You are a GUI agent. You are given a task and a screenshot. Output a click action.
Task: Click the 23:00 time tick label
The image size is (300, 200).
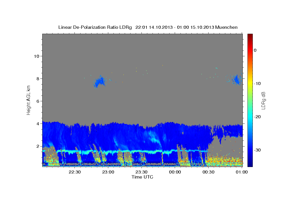(108, 172)
